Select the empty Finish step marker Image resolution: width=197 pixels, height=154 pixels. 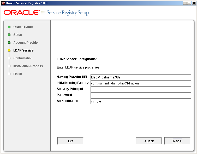pyautogui.click(x=9, y=74)
